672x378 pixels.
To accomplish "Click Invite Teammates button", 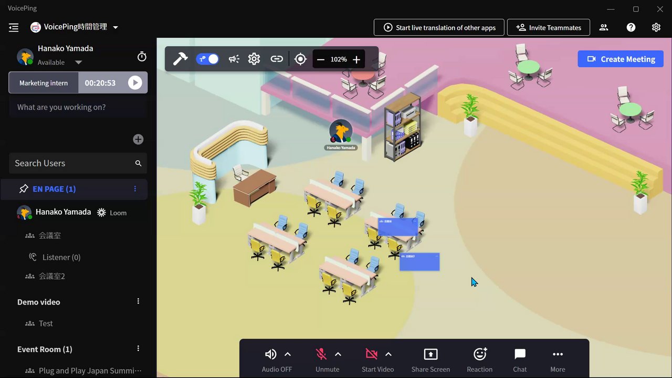I will [549, 27].
